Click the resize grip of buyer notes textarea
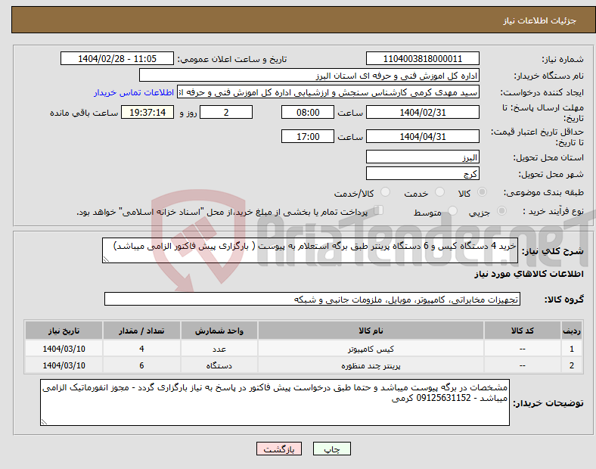596x469 pixels. [44, 422]
